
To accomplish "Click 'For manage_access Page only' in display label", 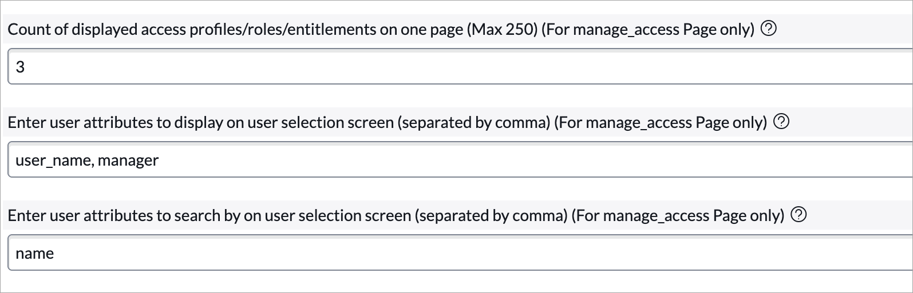I will pyautogui.click(x=661, y=122).
